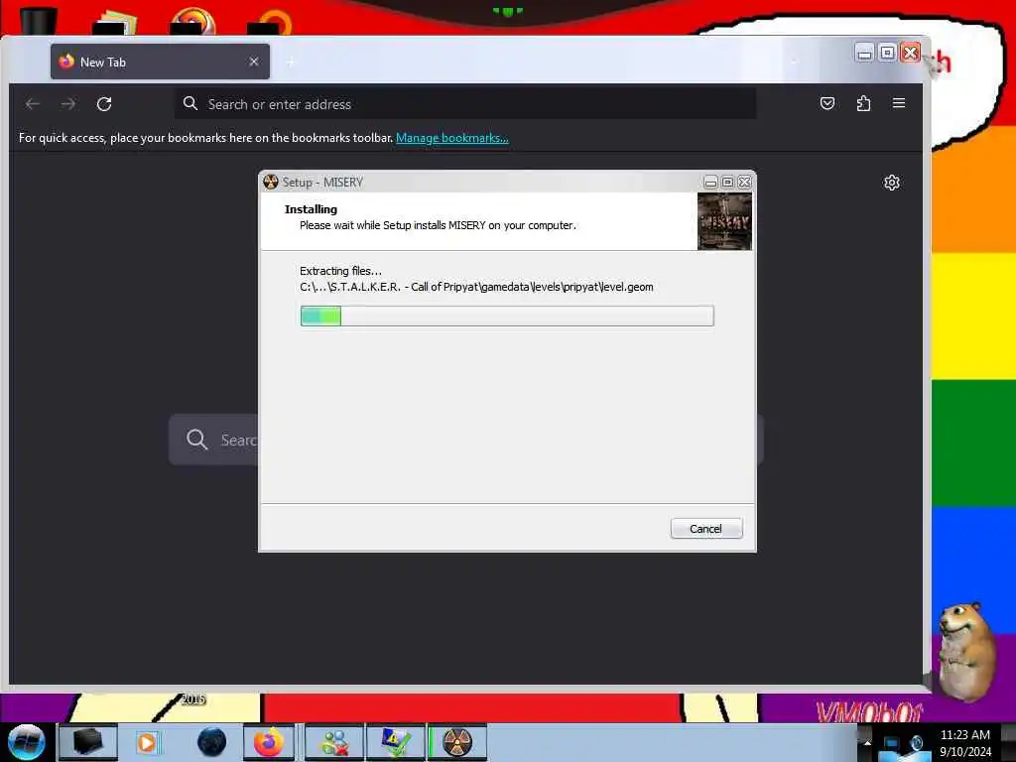Open the black recycle bin desktop icon
The height and width of the screenshot is (762, 1016).
(38, 20)
